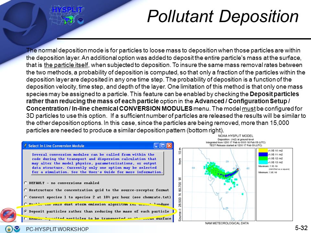
Task: Click 'NOAA HYSPLIT MODEL' map heading
Action: click(x=236, y=136)
